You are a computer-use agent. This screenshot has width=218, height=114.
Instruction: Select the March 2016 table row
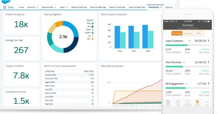point(69,86)
